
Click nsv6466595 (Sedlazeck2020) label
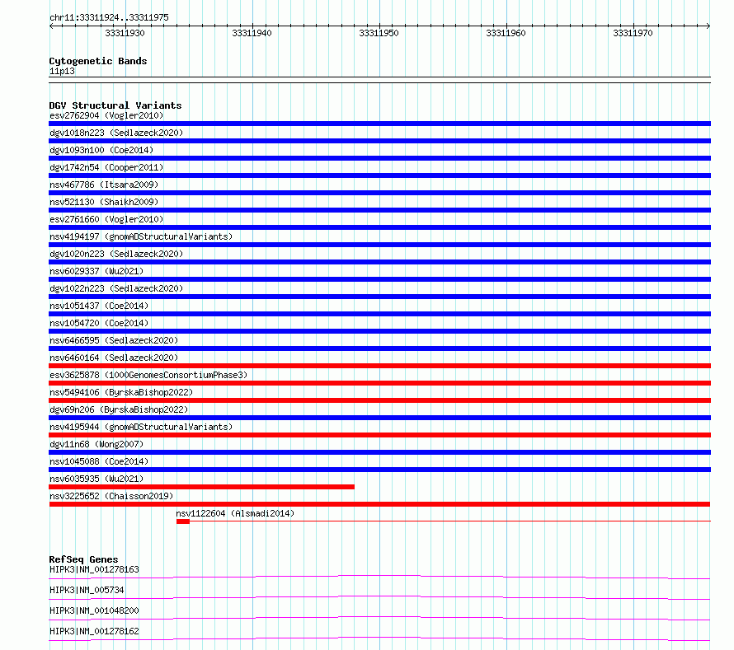pyautogui.click(x=114, y=340)
